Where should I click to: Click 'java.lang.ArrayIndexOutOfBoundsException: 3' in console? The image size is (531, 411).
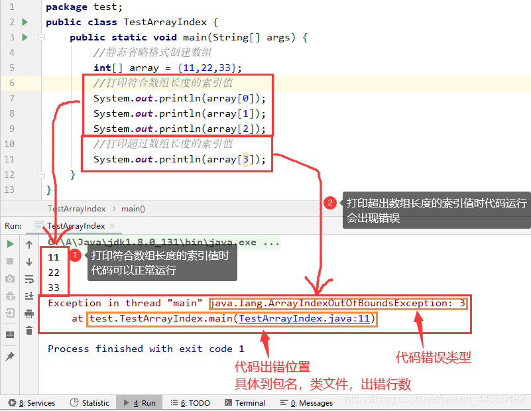tap(338, 304)
